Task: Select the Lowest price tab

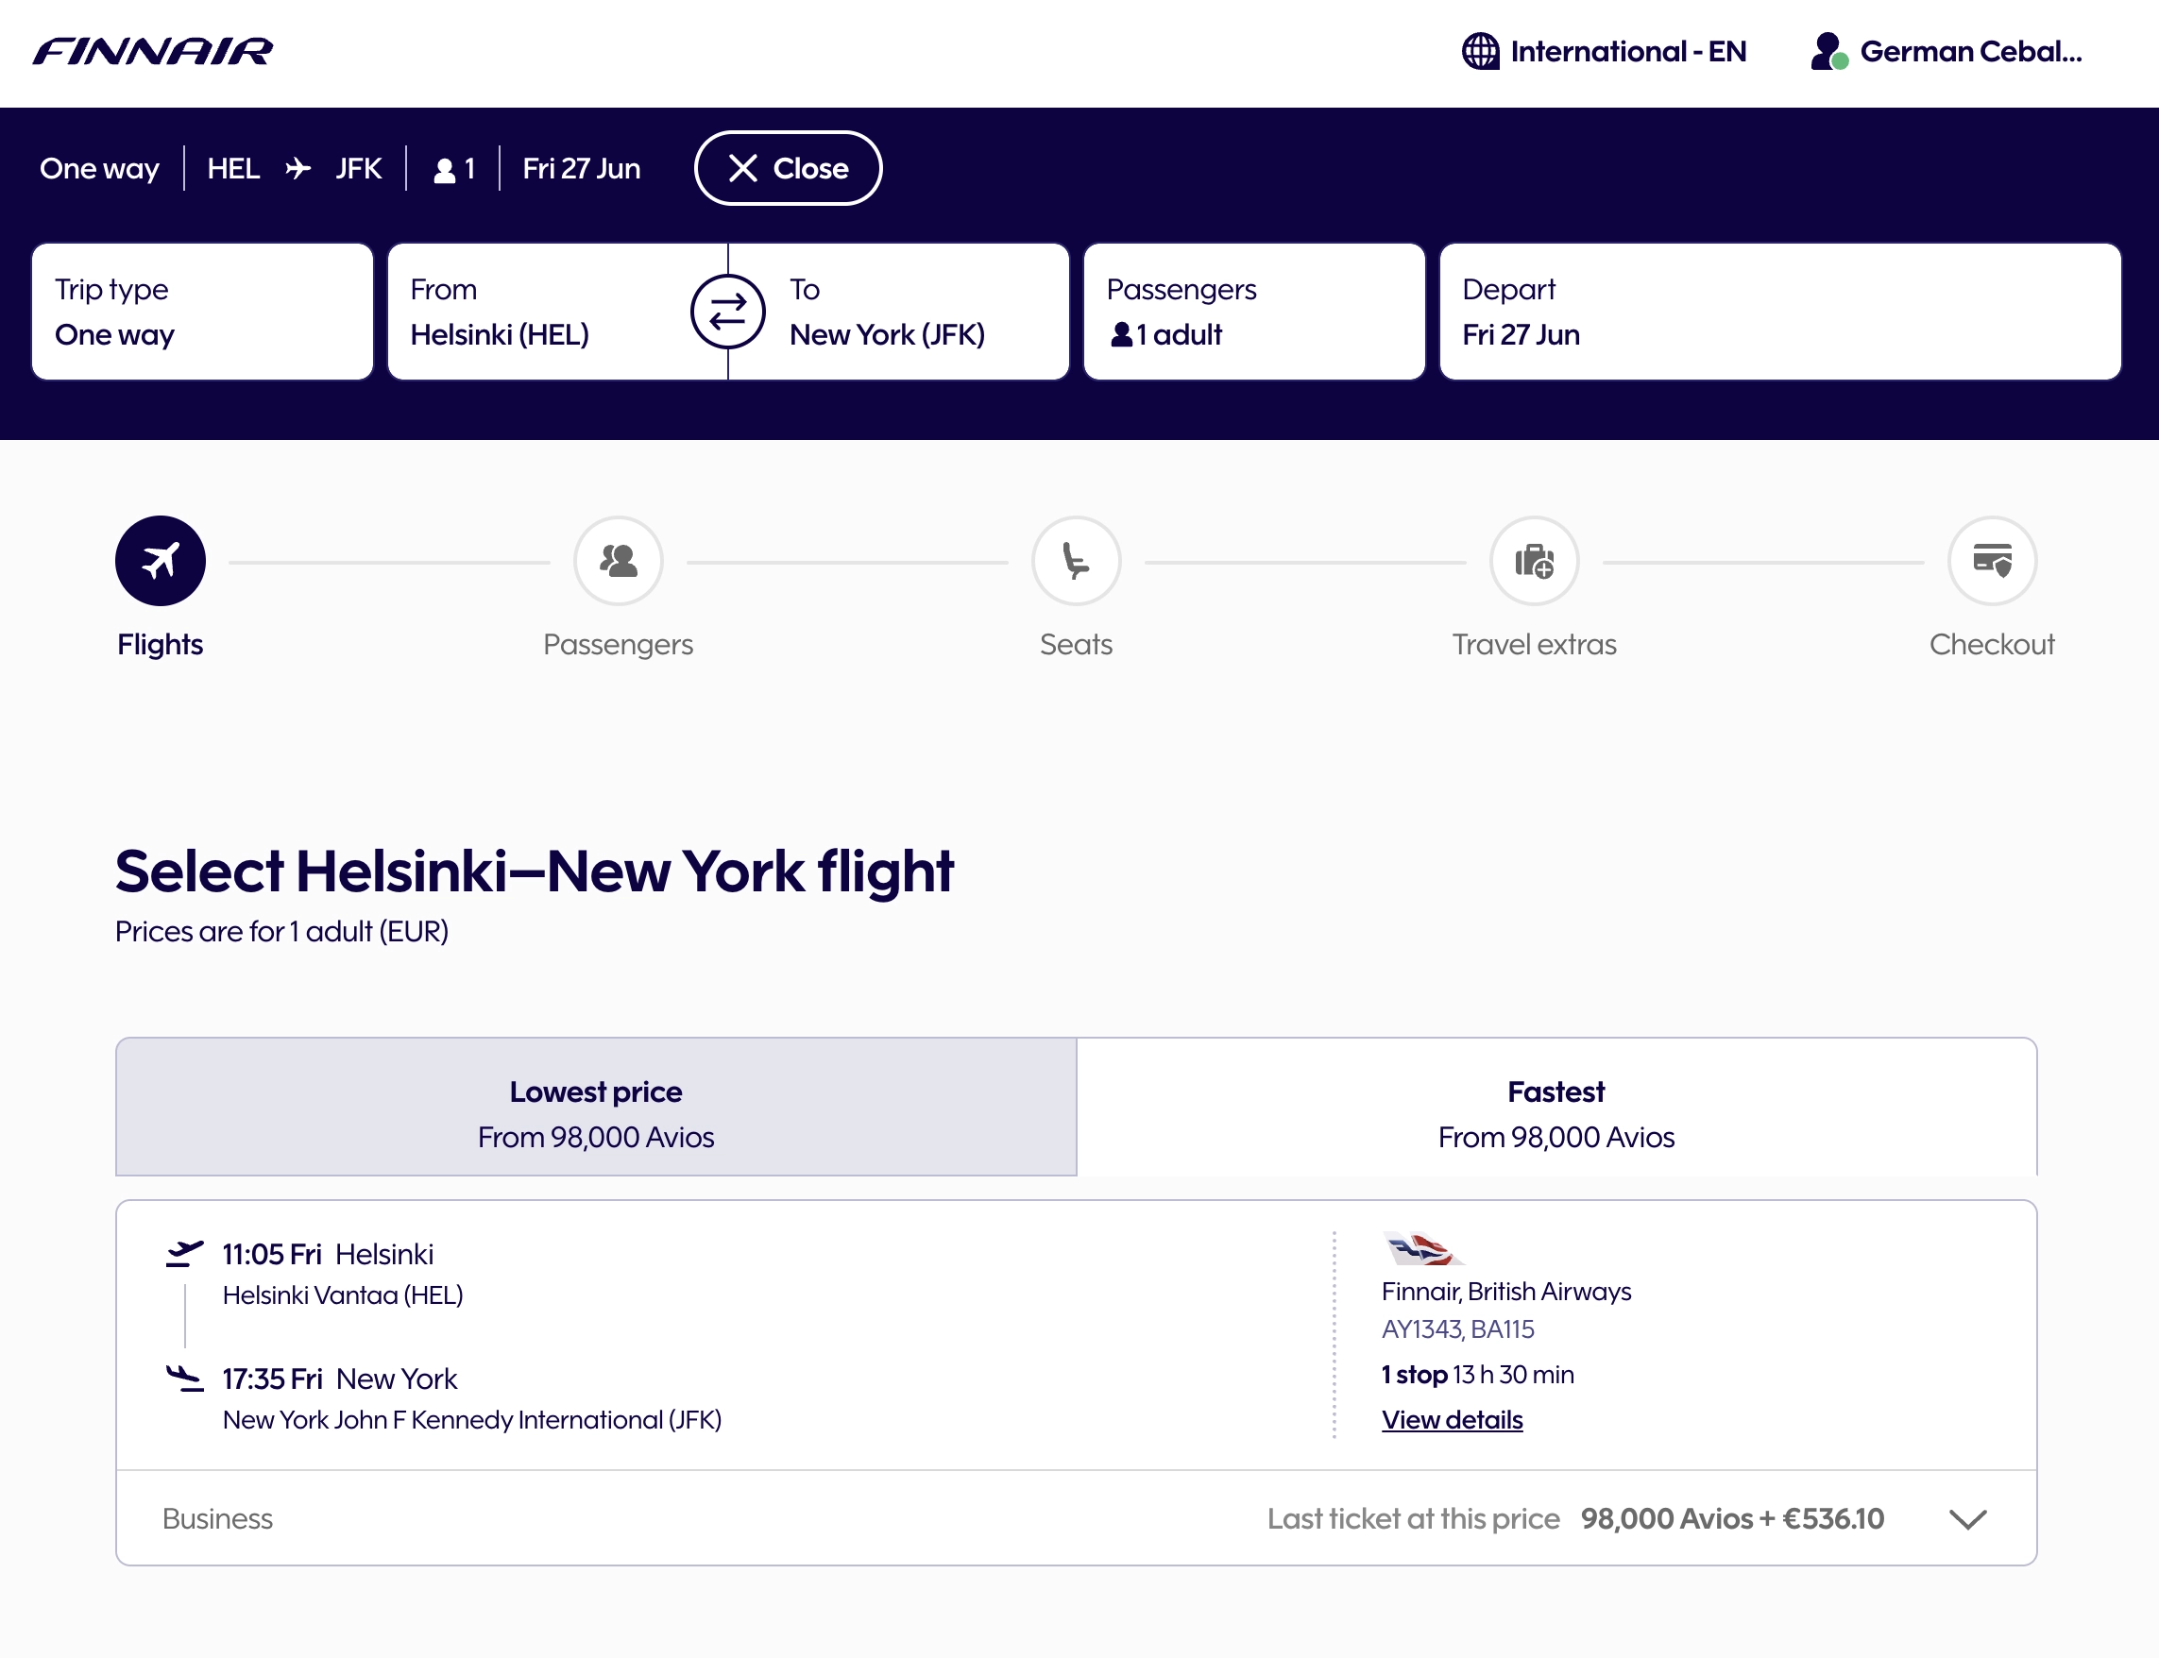Action: (596, 1107)
